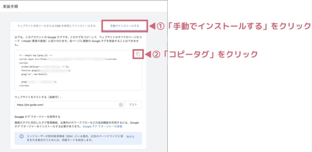Click the テスト button
Image resolution: width=312 pixels, height=152 pixels.
(x=133, y=105)
